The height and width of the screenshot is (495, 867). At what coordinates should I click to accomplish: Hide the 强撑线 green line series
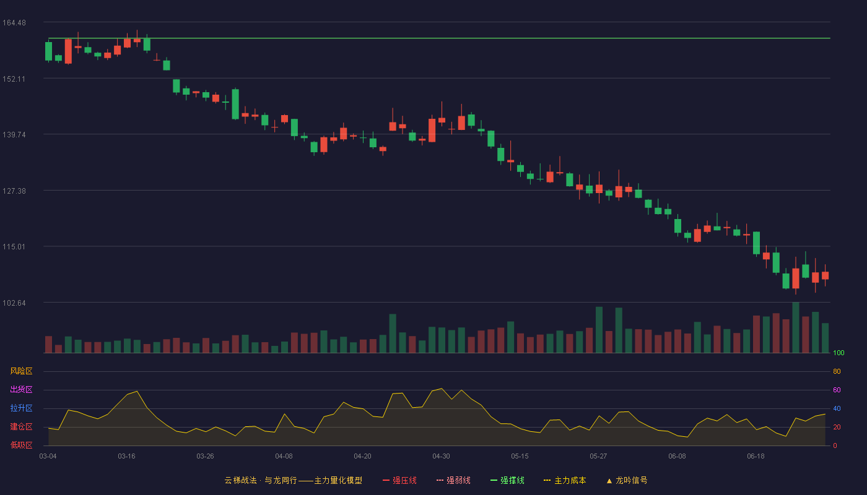coord(507,480)
